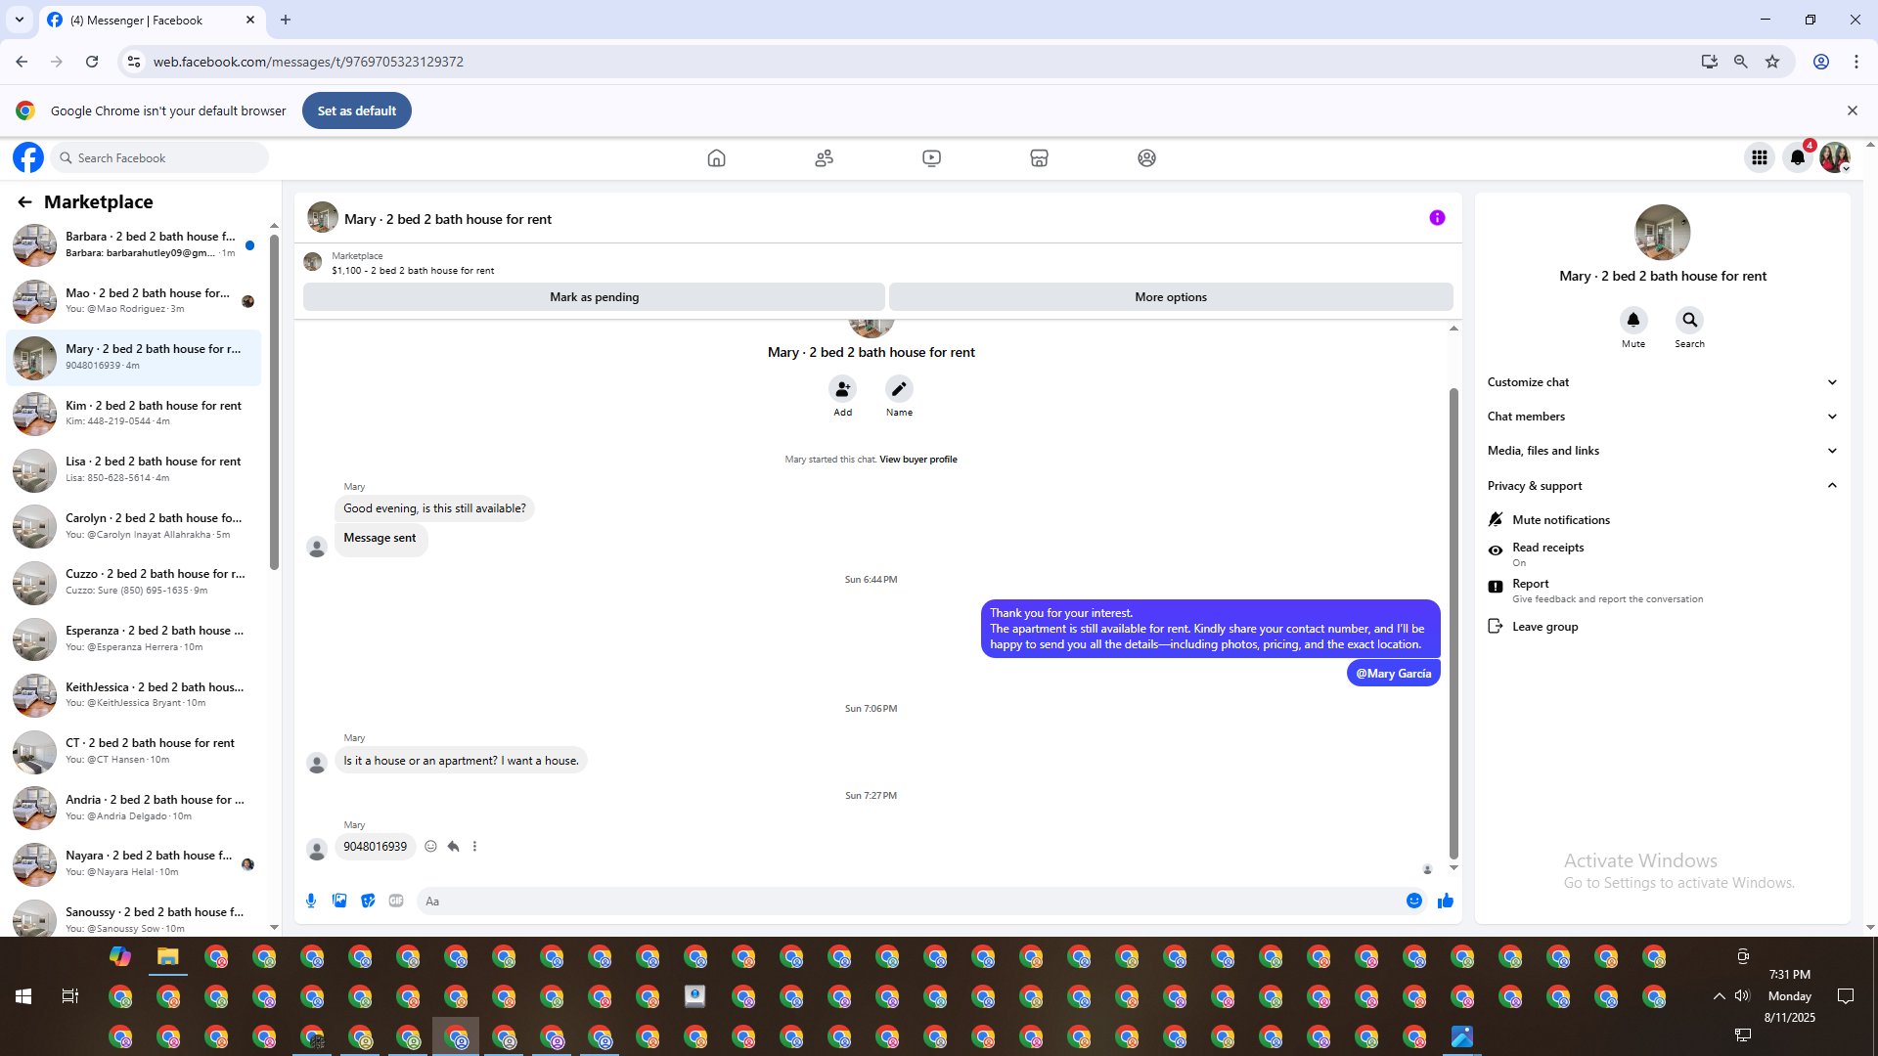The width and height of the screenshot is (1878, 1056).
Task: Toggle Mute notifications in Privacy & support
Action: pos(1560,520)
